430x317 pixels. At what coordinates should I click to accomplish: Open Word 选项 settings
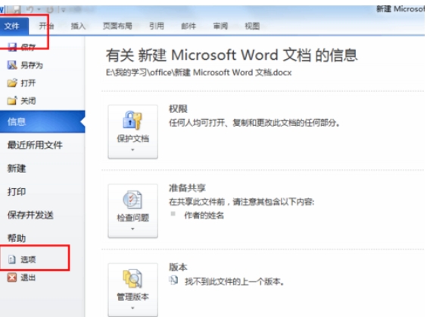pyautogui.click(x=28, y=259)
